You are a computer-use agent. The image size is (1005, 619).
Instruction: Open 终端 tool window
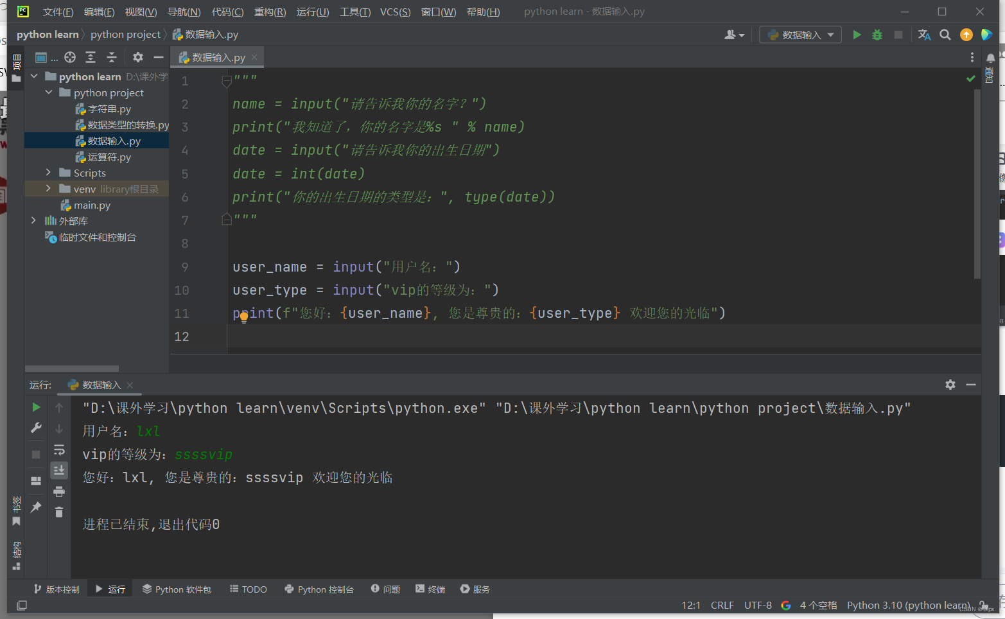coord(430,589)
